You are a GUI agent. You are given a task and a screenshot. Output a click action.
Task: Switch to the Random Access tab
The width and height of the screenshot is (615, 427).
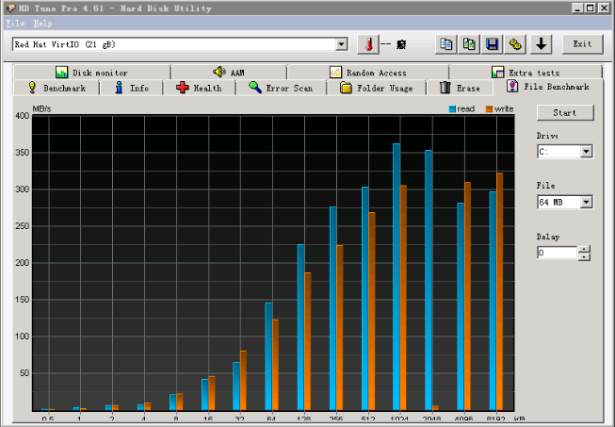pyautogui.click(x=368, y=73)
